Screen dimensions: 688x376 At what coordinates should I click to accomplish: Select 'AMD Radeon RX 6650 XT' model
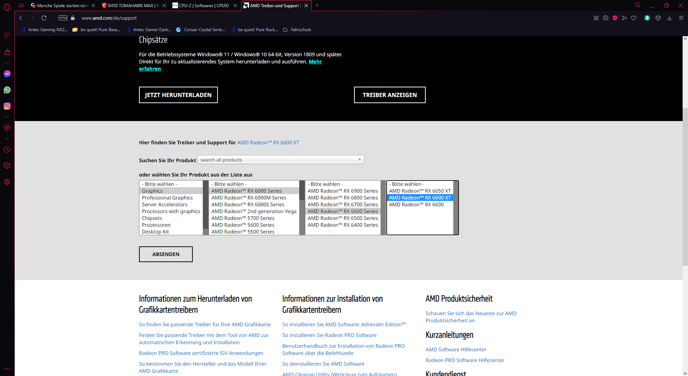tap(420, 191)
